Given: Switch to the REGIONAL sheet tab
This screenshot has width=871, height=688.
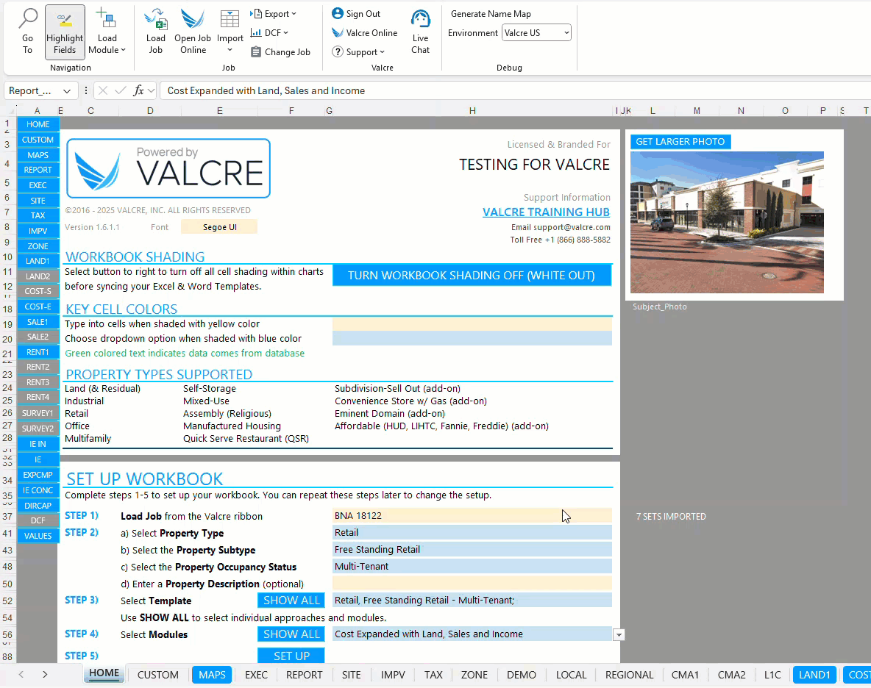Looking at the screenshot, I should click(629, 675).
